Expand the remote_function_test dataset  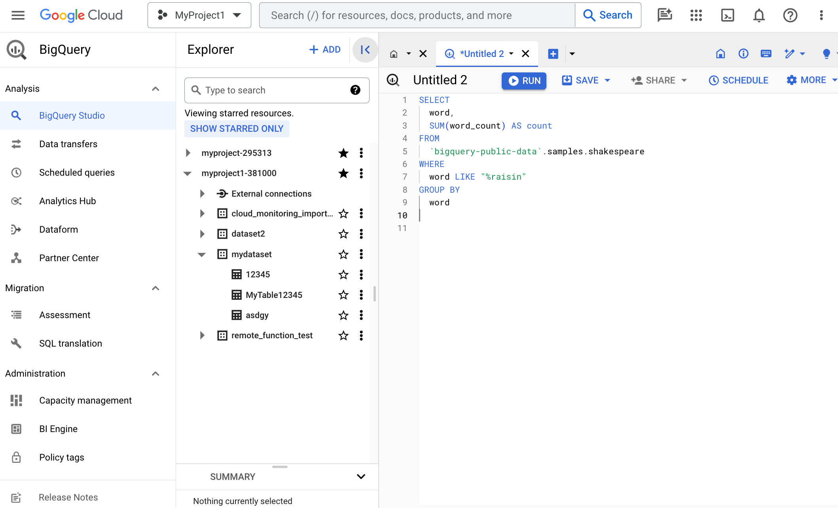(x=202, y=335)
